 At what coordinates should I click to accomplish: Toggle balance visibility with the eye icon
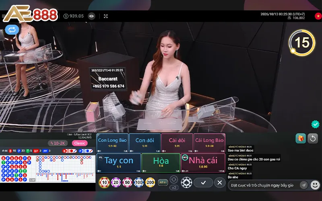pyautogui.click(x=91, y=16)
